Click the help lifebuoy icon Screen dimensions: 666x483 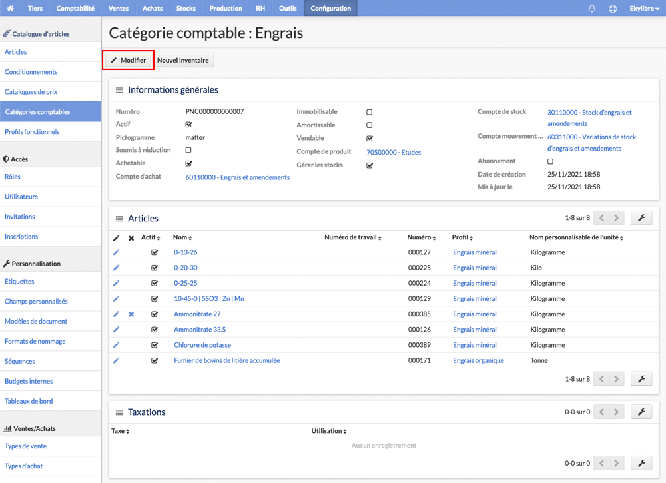coord(613,9)
